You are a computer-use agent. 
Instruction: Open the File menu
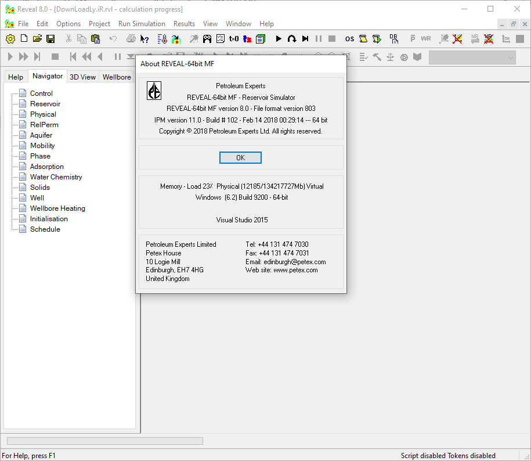[x=23, y=24]
